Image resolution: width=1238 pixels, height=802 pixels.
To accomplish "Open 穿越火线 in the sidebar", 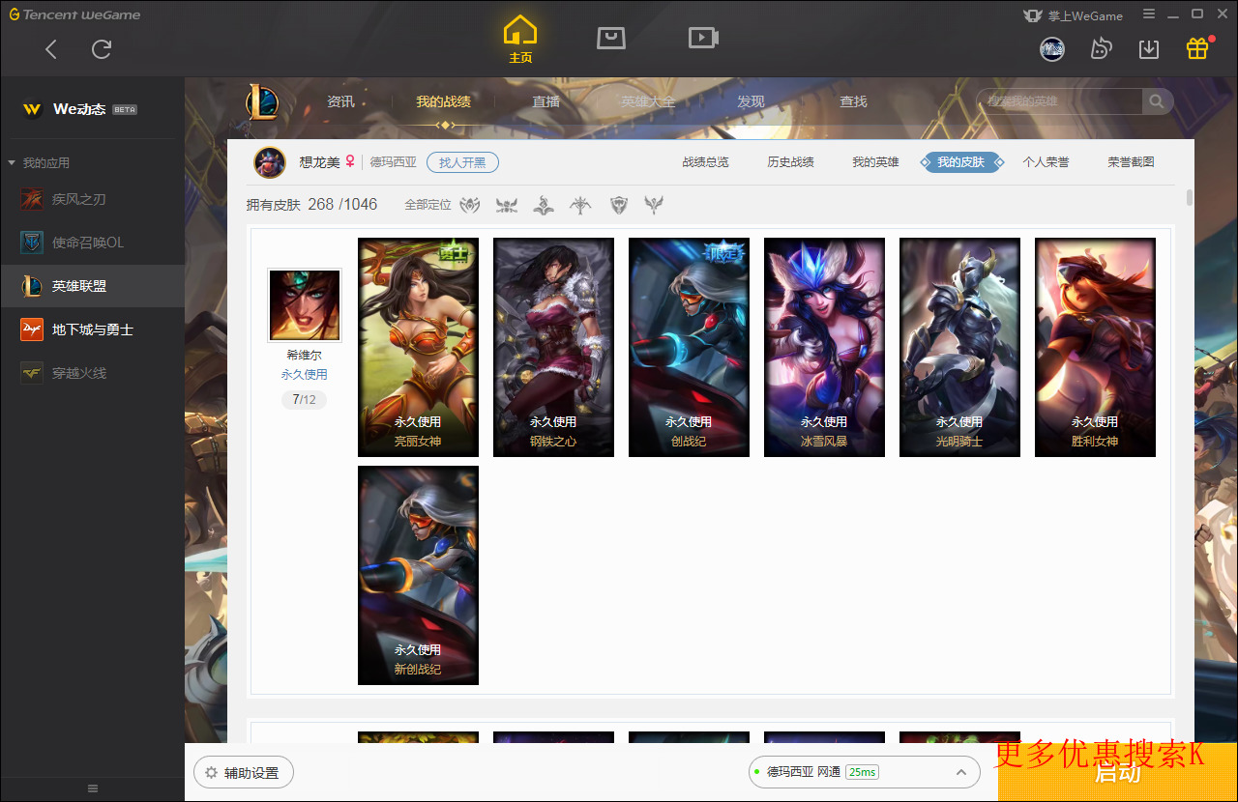I will click(92, 373).
